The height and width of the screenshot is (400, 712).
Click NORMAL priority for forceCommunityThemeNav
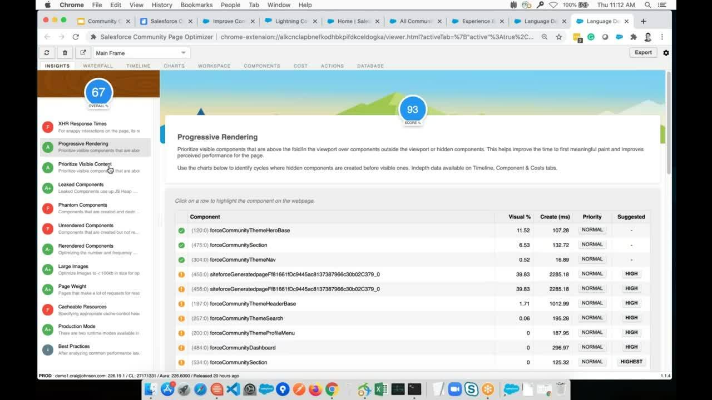click(592, 259)
